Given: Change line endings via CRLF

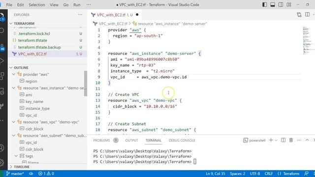Looking at the screenshot, I should coord(269,174).
